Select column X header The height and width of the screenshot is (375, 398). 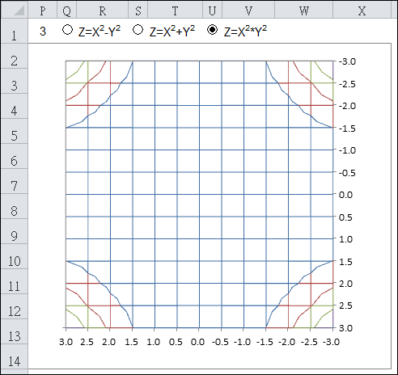coord(362,10)
